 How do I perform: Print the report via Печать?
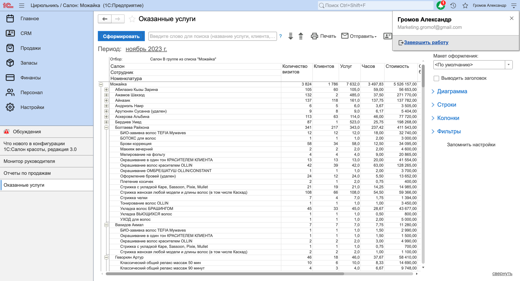[323, 36]
